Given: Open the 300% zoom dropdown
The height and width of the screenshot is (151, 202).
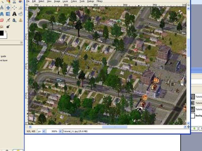Looking at the screenshot, I should (x=60, y=131).
